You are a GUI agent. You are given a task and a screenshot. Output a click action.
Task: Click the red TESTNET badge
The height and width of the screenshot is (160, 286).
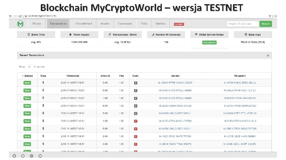pos(179,24)
